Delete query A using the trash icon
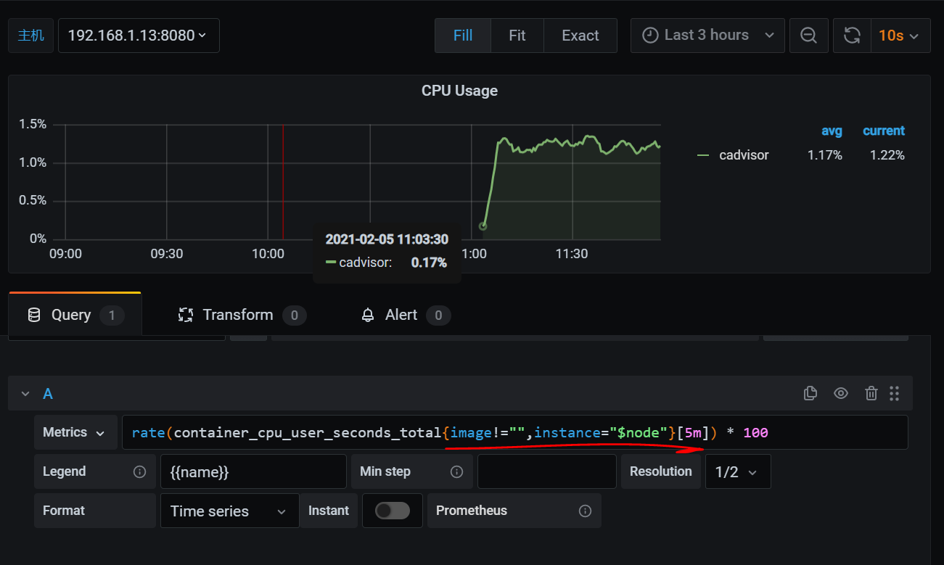Viewport: 944px width, 565px height. (x=871, y=393)
